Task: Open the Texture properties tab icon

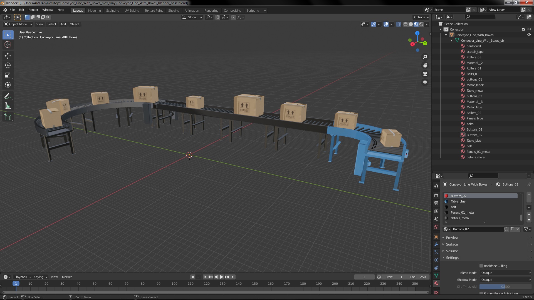Action: point(436,293)
